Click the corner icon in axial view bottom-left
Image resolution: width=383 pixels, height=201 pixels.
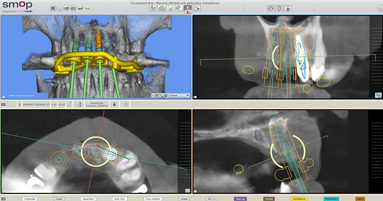point(3,191)
